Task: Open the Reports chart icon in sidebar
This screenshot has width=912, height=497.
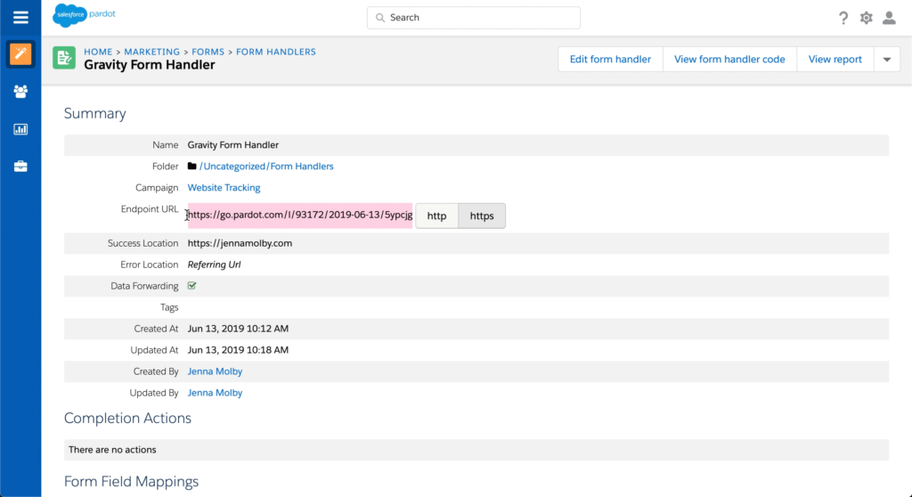Action: tap(20, 129)
